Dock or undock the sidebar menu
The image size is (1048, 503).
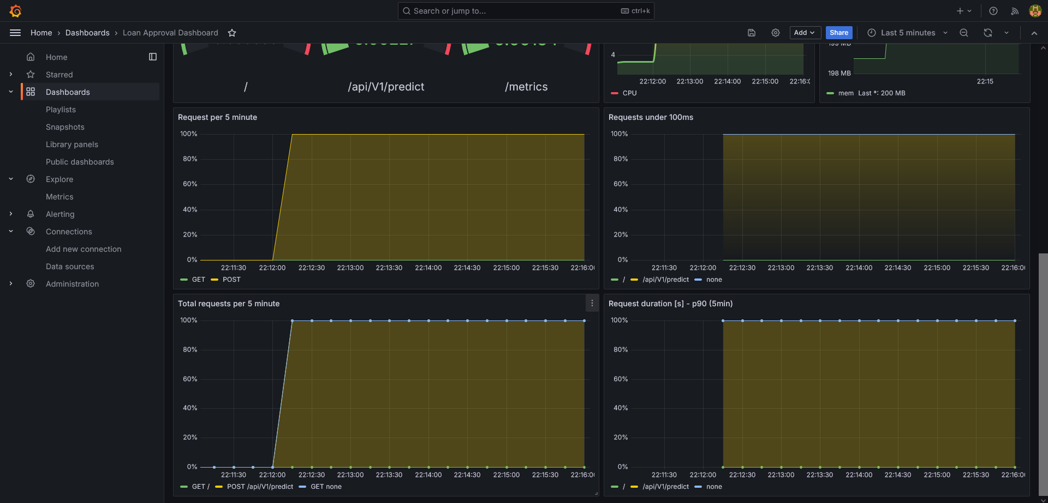pos(153,57)
